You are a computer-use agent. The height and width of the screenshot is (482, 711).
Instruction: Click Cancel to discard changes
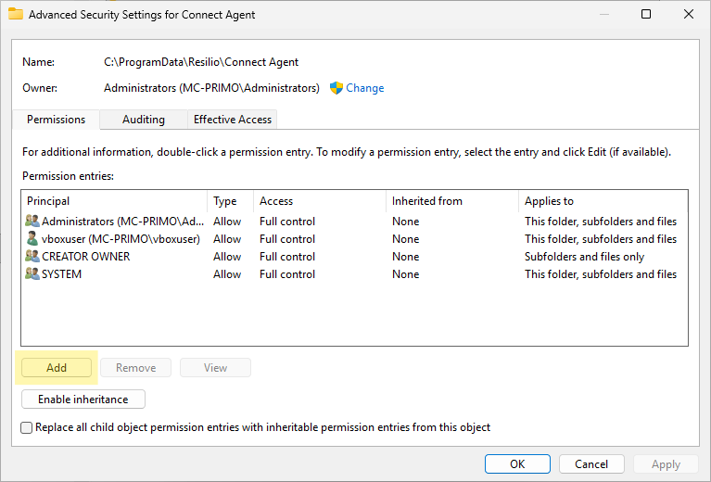click(591, 463)
